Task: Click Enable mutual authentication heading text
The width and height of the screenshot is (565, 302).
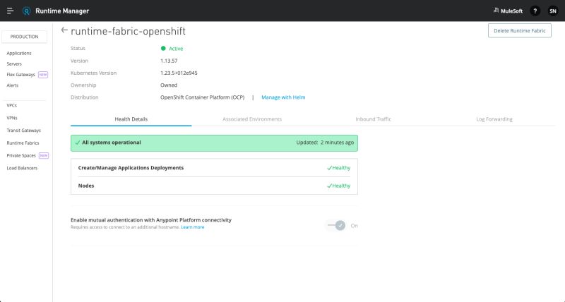Action: tap(151, 220)
